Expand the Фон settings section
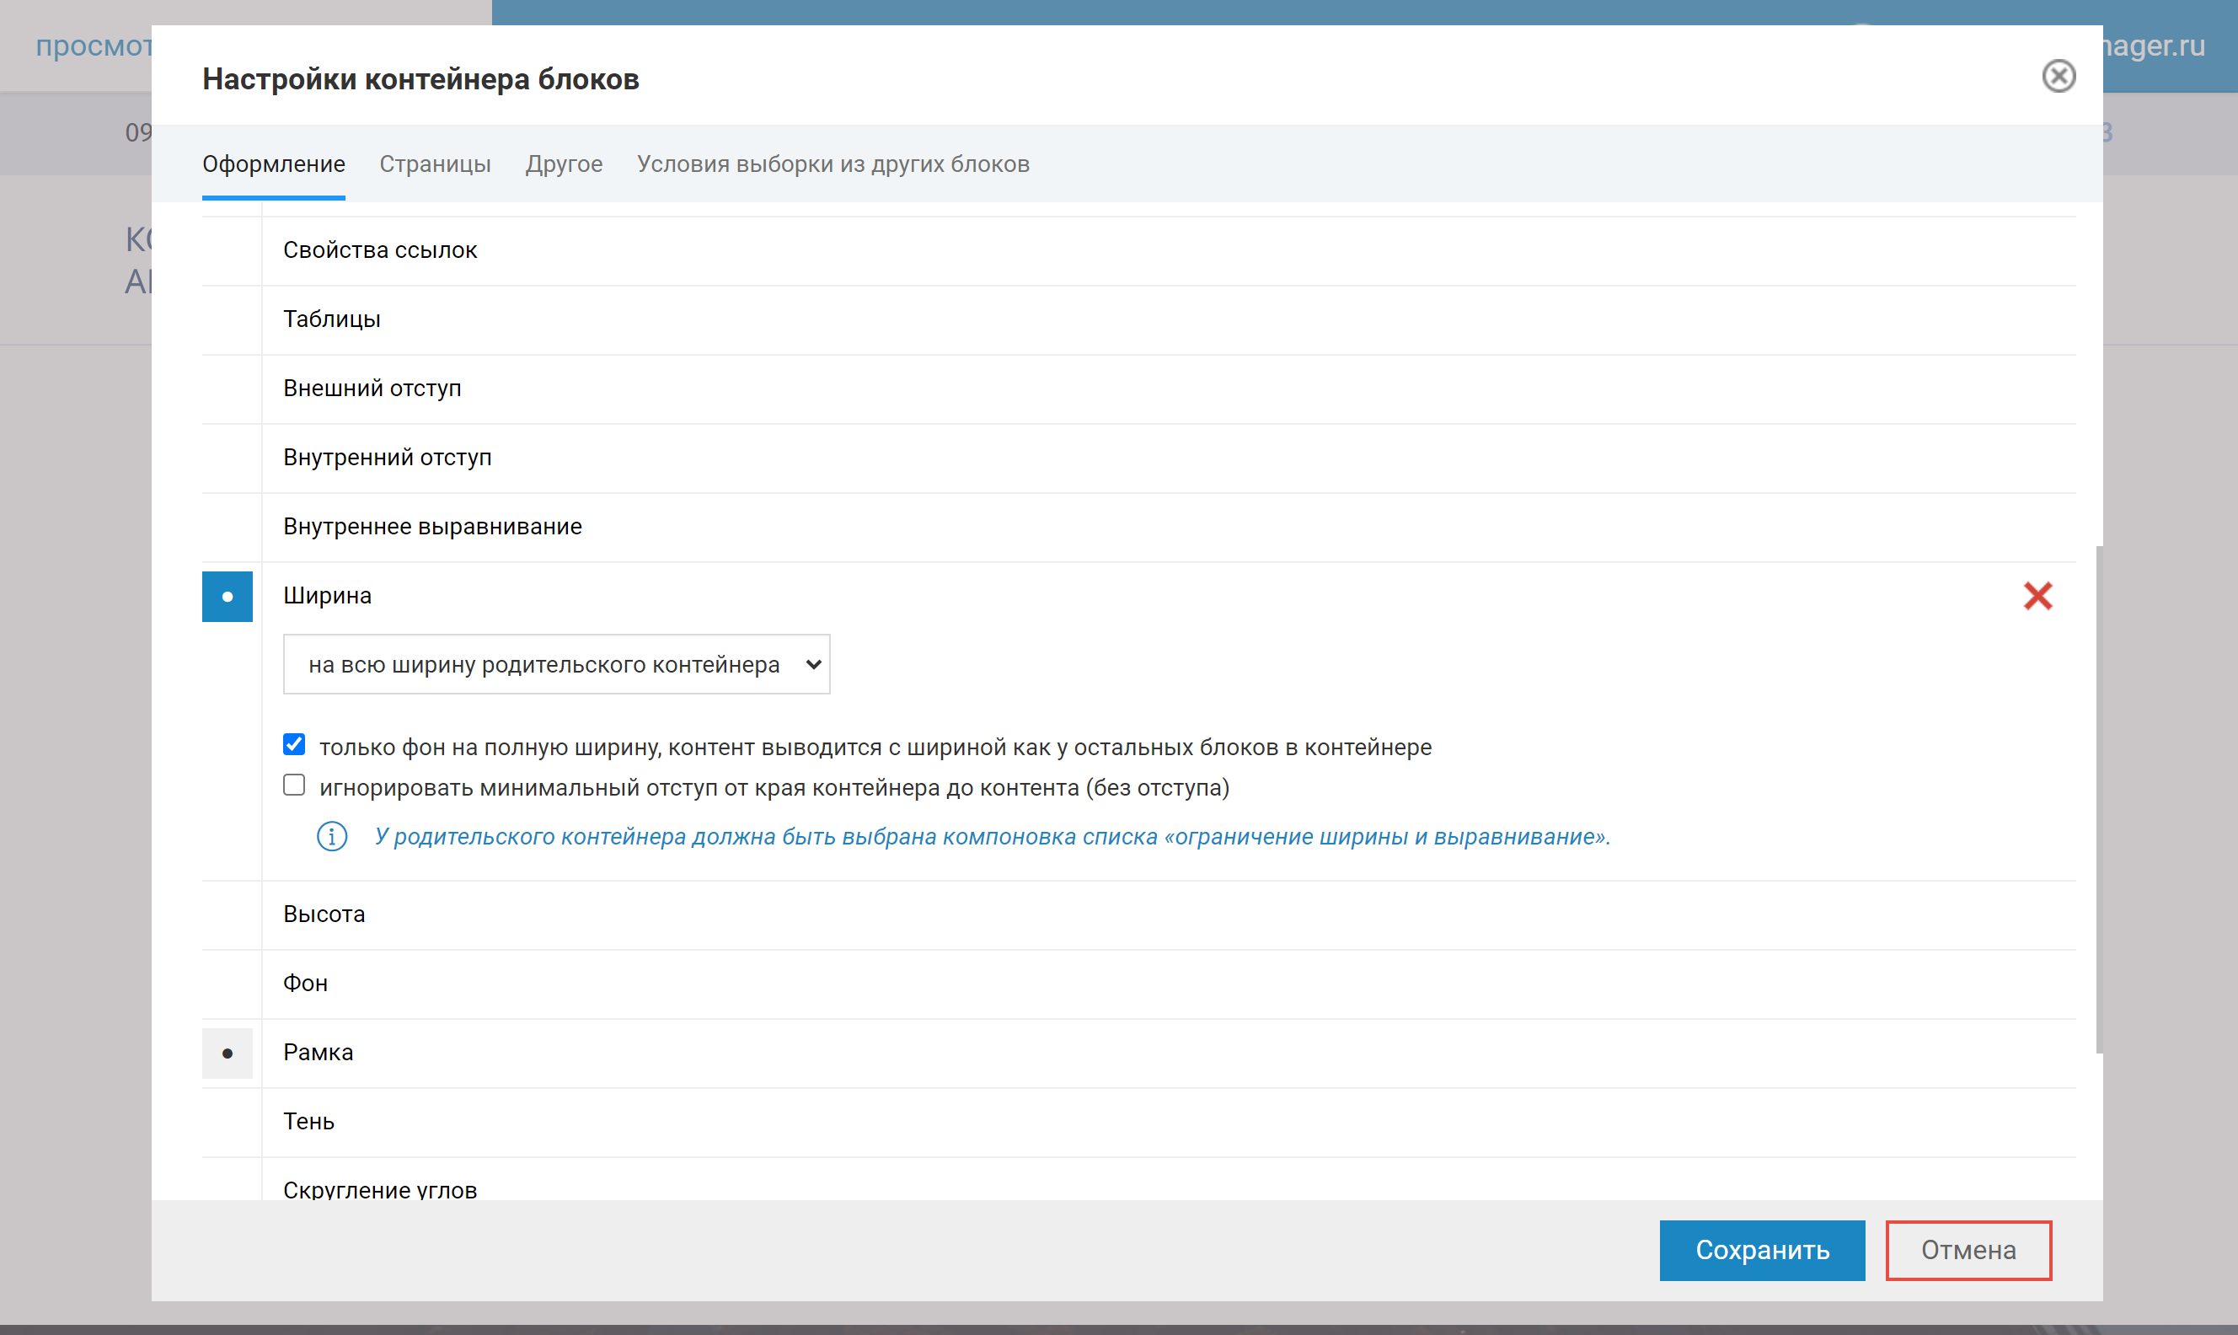 coord(306,984)
